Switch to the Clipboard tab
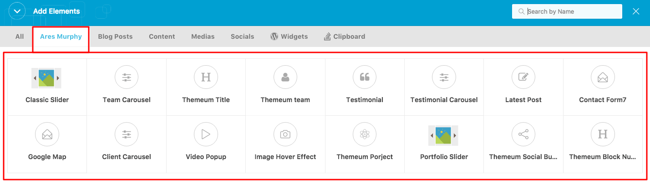The height and width of the screenshot is (196, 650). 344,36
